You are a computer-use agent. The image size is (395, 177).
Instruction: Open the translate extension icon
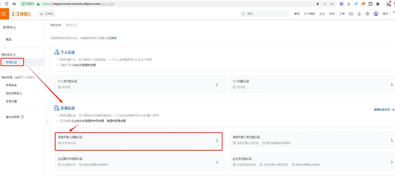pos(341,4)
